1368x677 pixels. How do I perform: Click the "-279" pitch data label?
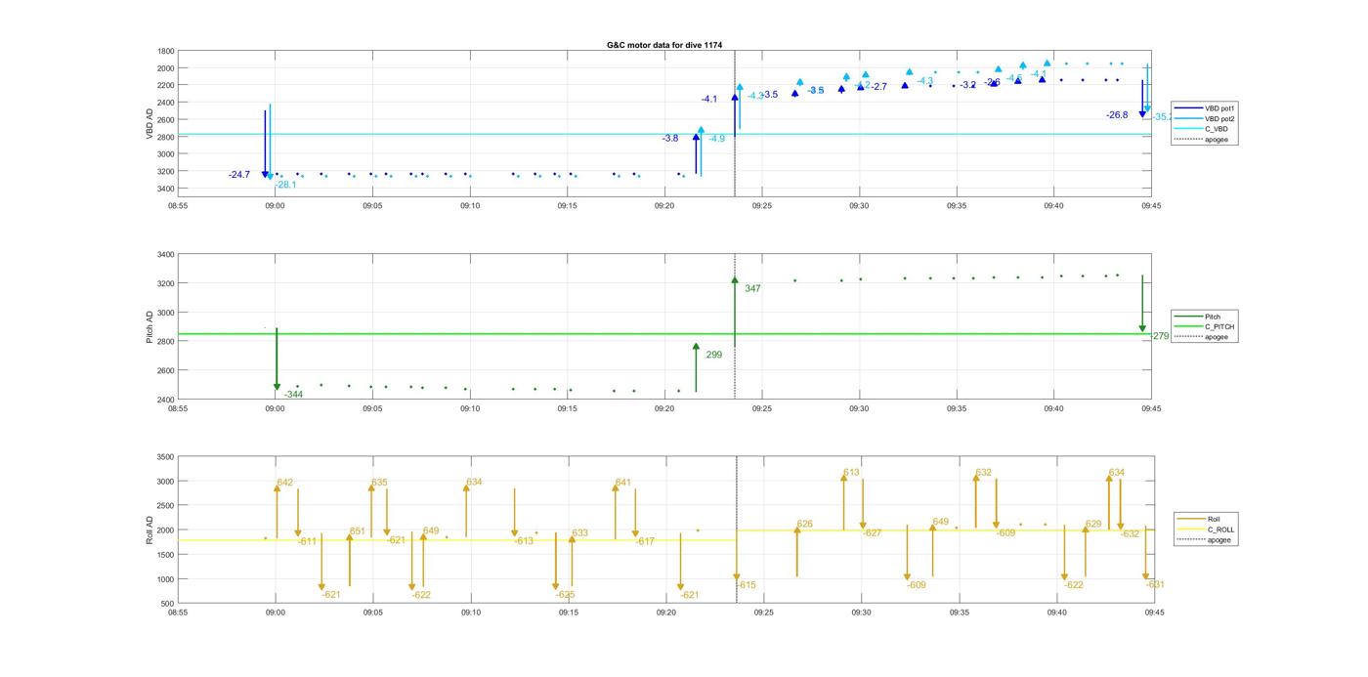click(1160, 336)
